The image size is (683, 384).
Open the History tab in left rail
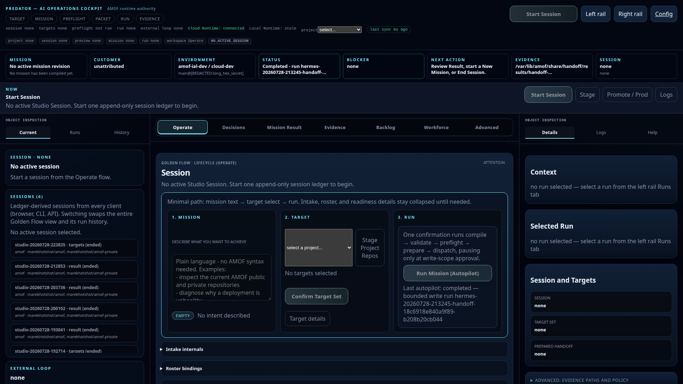[x=122, y=132]
